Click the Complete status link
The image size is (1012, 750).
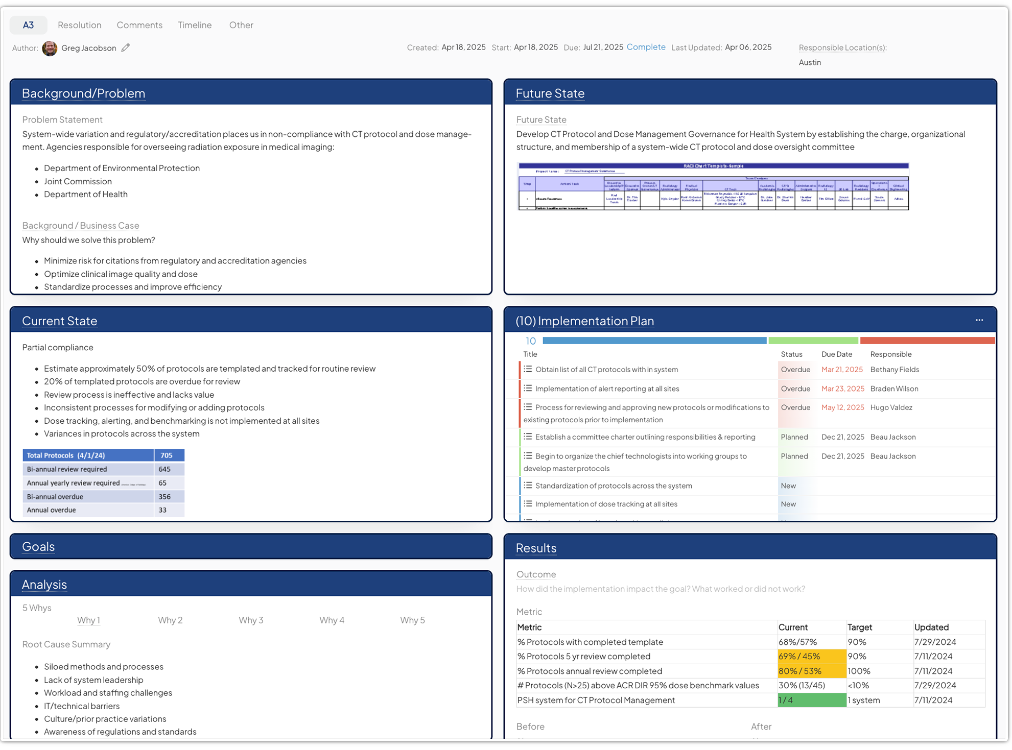coord(646,47)
